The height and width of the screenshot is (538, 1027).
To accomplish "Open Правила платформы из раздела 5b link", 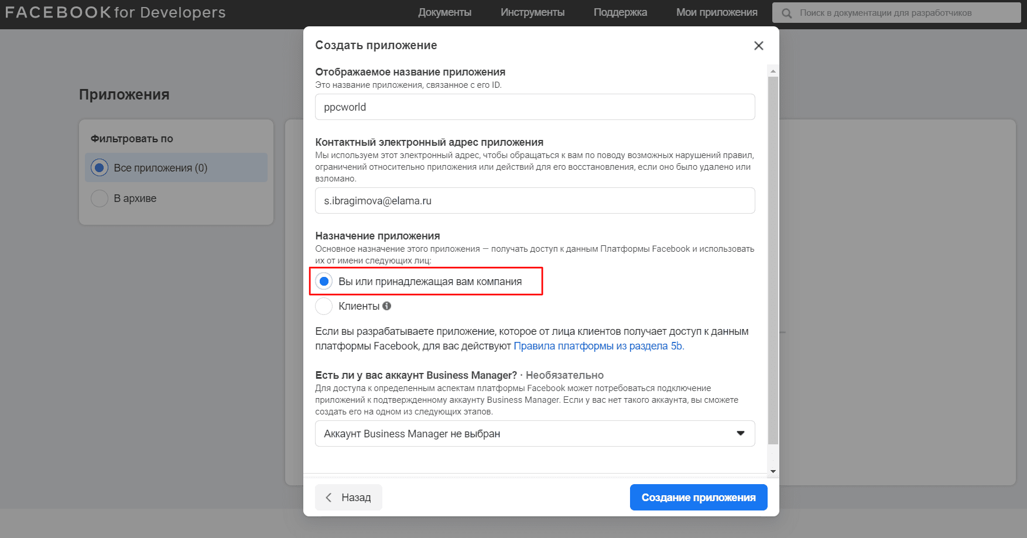I will pyautogui.click(x=598, y=346).
